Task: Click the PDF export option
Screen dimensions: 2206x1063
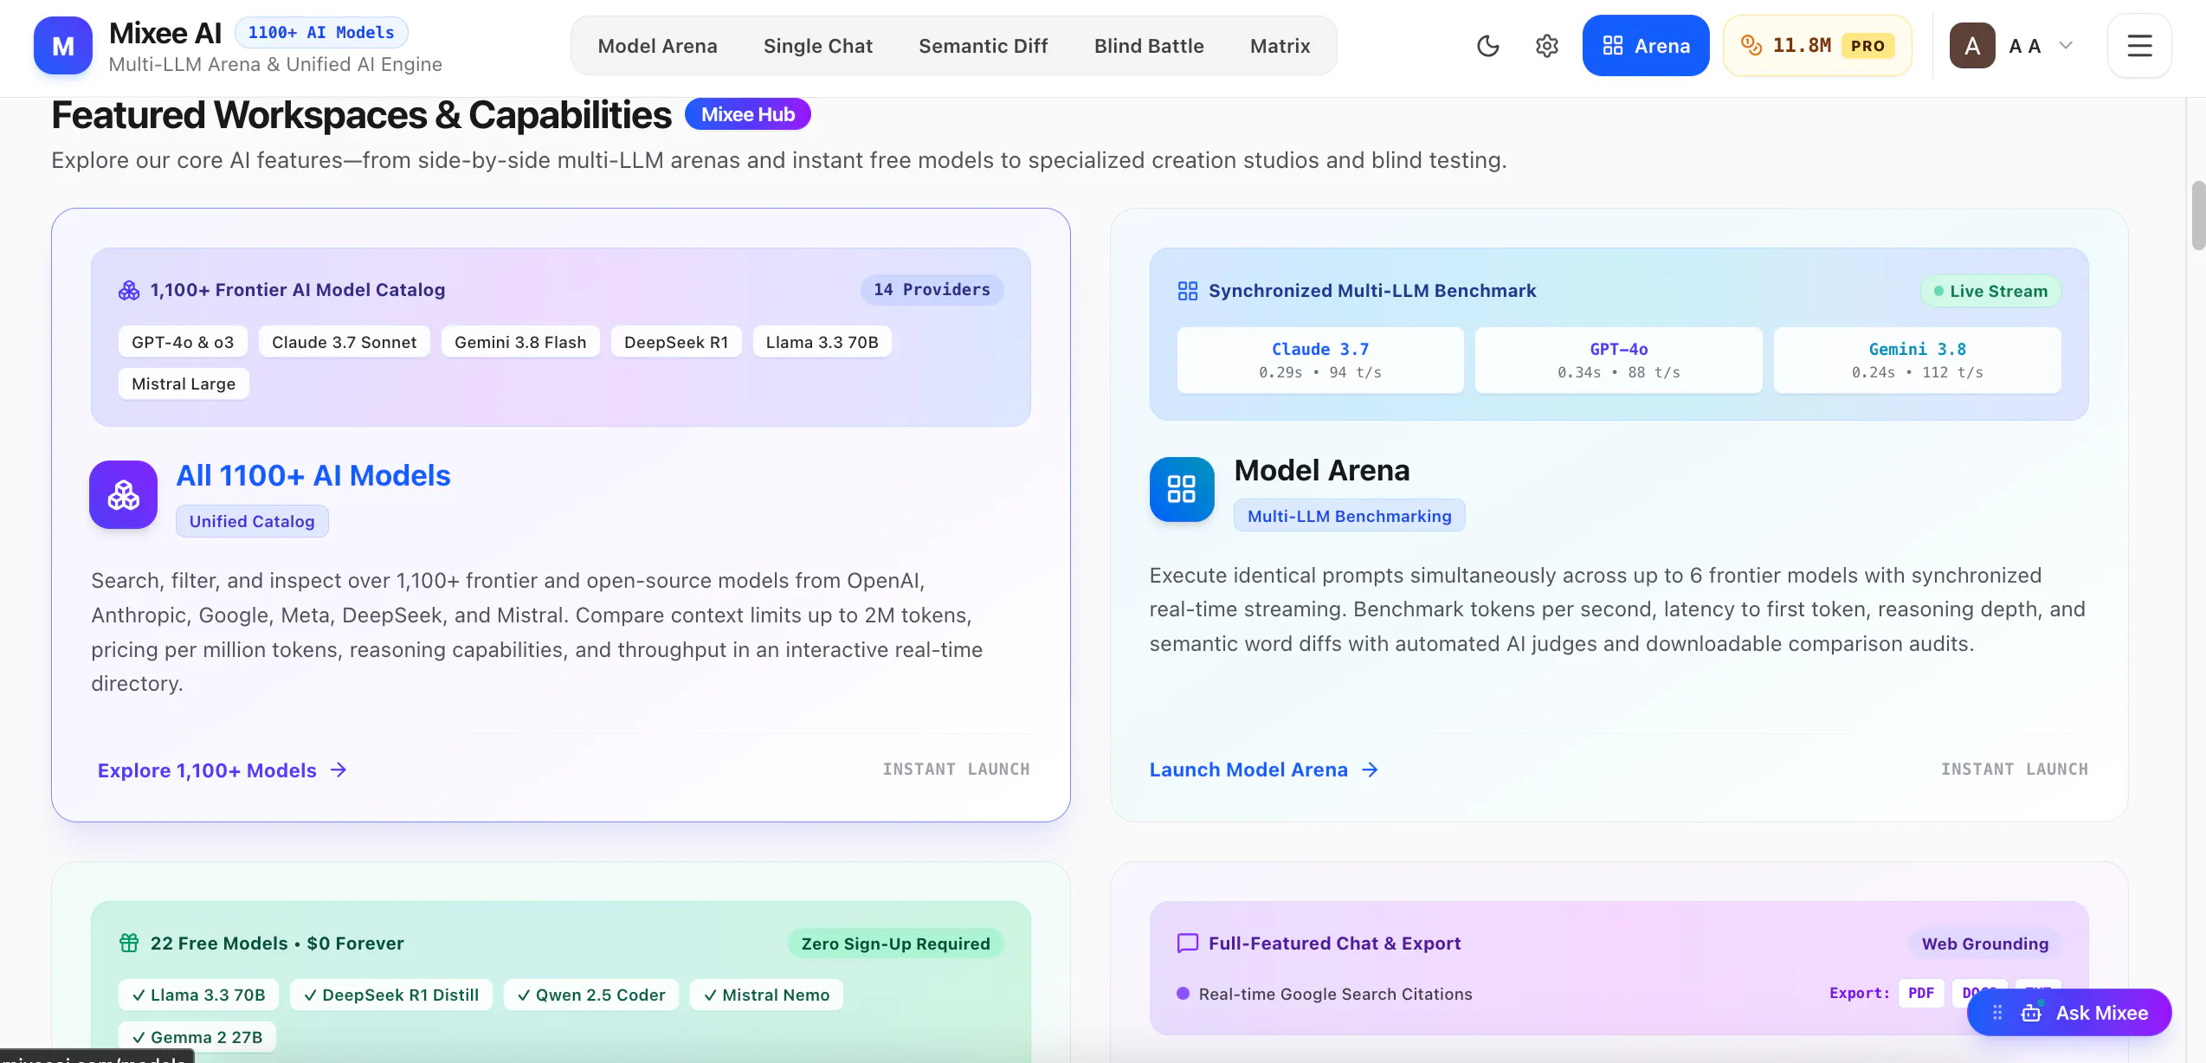Action: pos(1921,993)
